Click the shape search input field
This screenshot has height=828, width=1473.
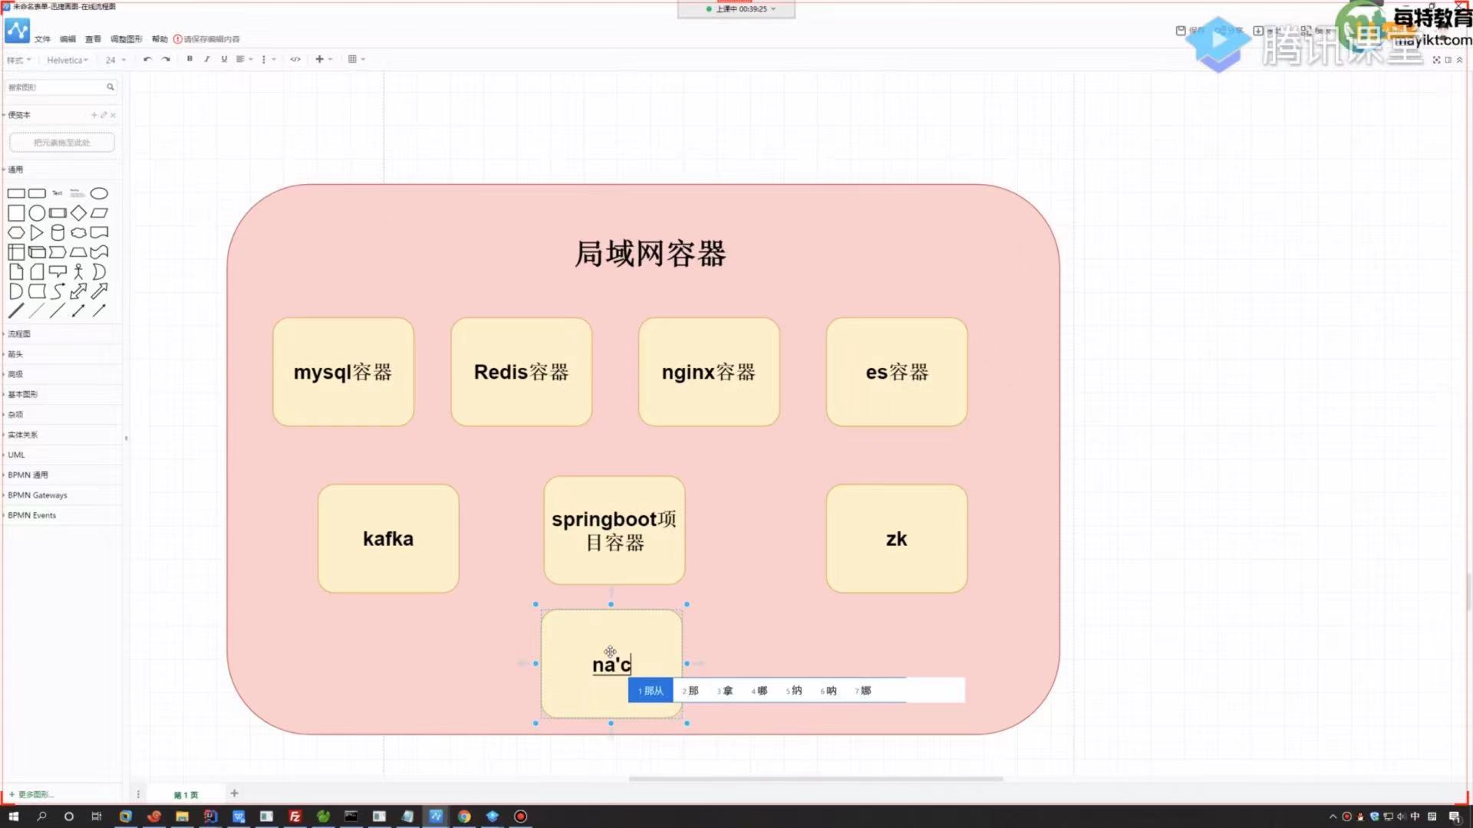[55, 87]
